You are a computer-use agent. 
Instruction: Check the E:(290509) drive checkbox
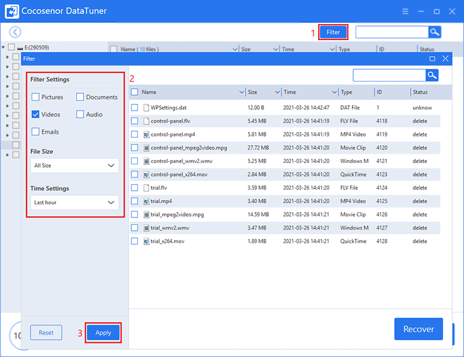tap(12, 47)
